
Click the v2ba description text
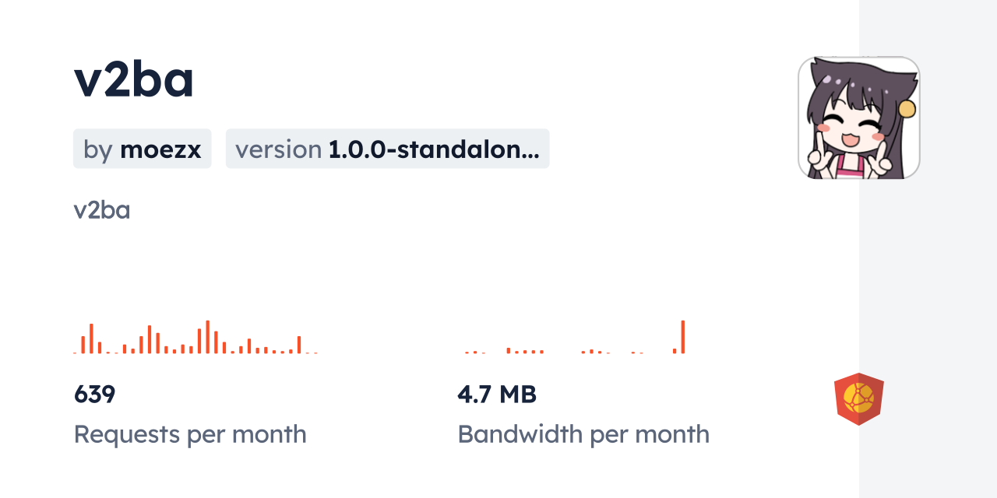[x=102, y=209]
